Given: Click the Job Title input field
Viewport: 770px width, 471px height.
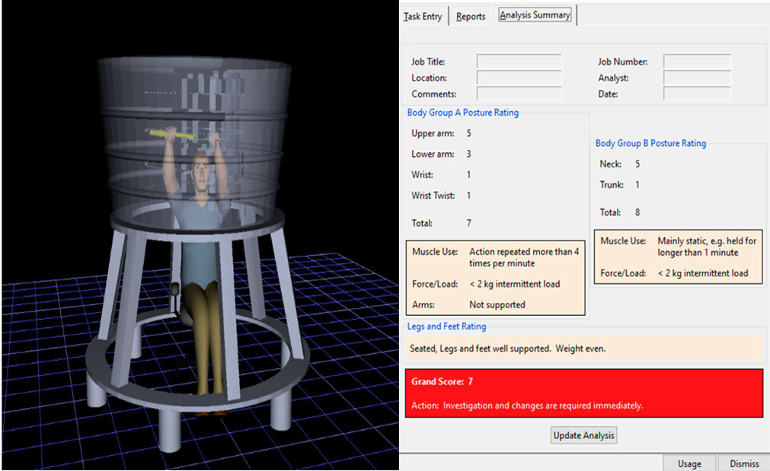Looking at the screenshot, I should [519, 62].
